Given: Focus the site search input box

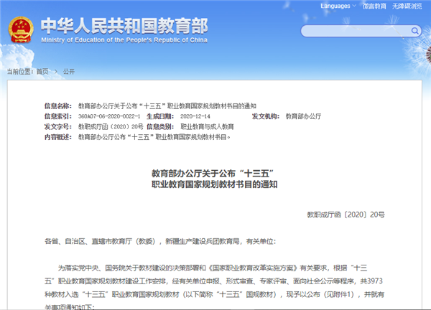Looking at the screenshot, I should (x=352, y=31).
